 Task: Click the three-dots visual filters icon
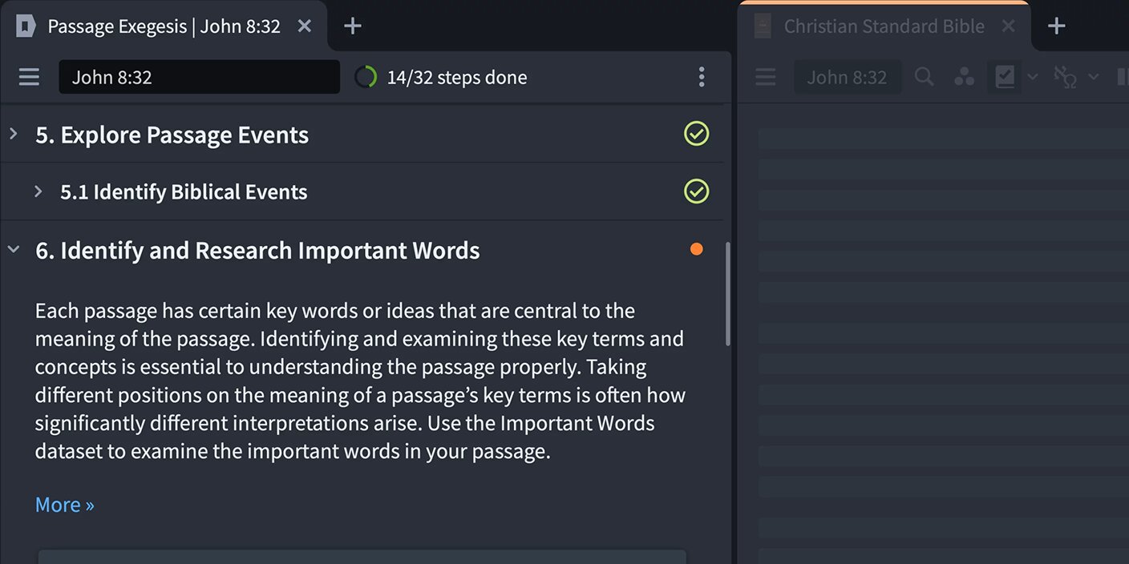[x=965, y=77]
